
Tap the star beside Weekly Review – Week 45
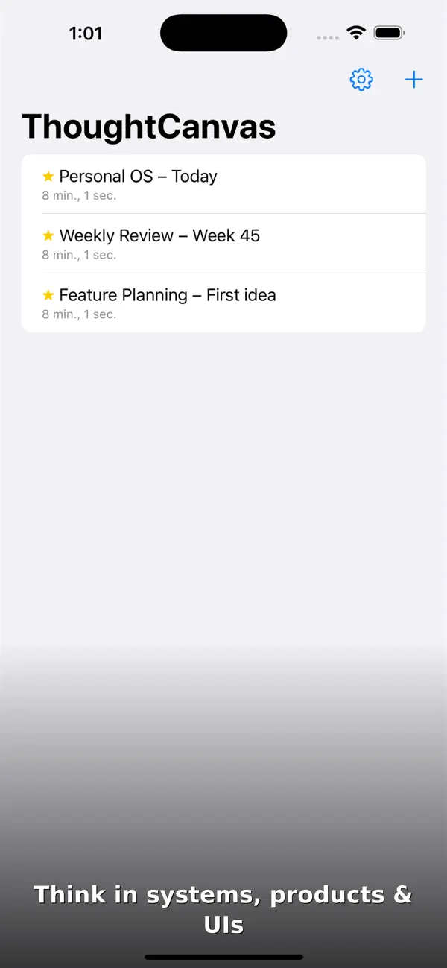(x=48, y=235)
